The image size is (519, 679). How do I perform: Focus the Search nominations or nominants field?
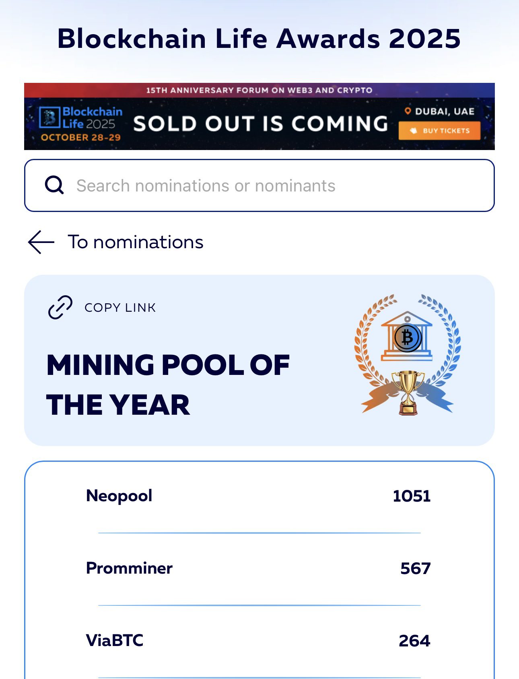tap(259, 185)
